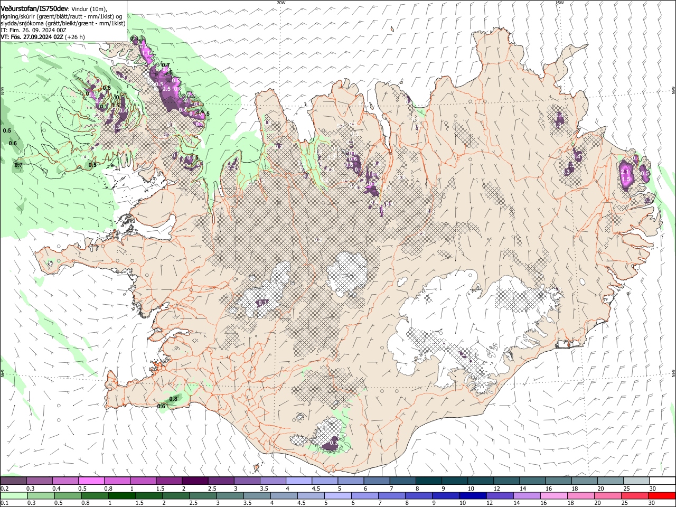Viewport: 676px width, 507px height.
Task: Click the navy blue swatch between 10 and 12, lower row
Action: tap(472, 495)
